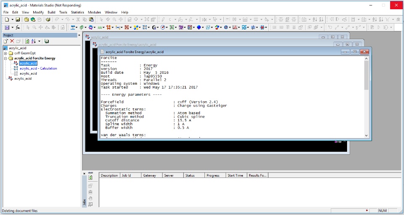Click the Fit to View icon

[146, 19]
